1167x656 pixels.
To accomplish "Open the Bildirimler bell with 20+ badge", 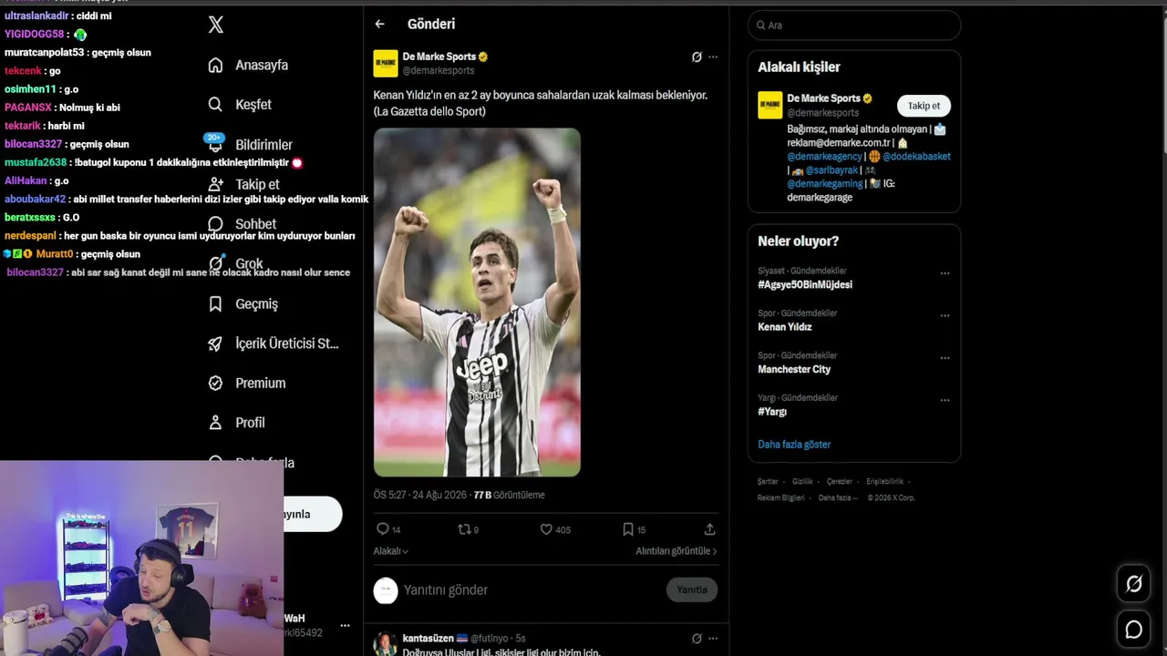I will pyautogui.click(x=215, y=144).
